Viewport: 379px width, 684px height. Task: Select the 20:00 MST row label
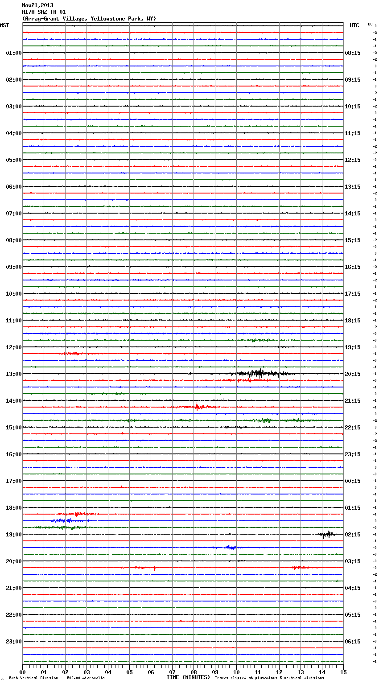pos(13,561)
